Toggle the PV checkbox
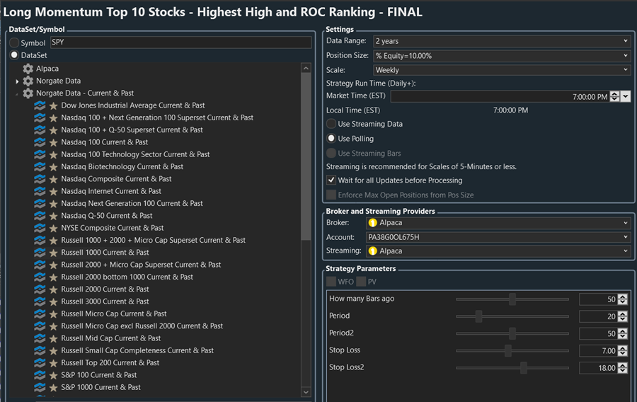 click(x=361, y=282)
